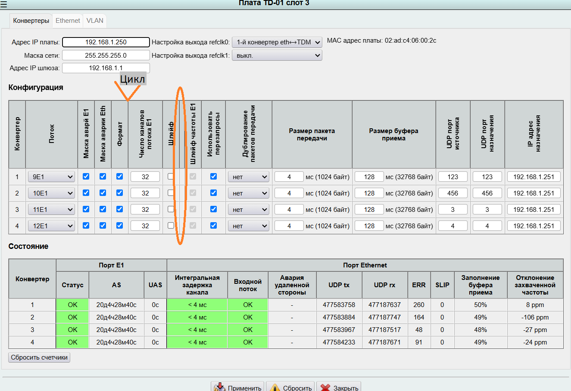Click destination IP address field for converter 4
This screenshot has width=571, height=391.
(534, 226)
